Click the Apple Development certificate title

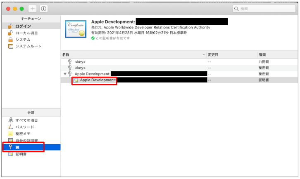click(113, 22)
